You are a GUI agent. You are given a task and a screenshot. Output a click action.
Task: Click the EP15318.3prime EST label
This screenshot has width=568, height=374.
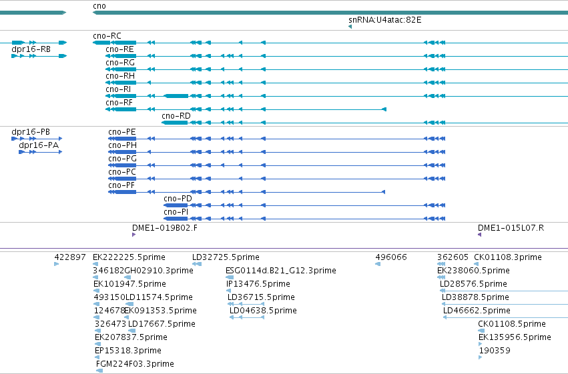[128, 351]
